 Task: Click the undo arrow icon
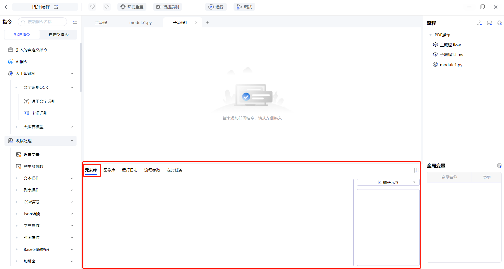click(92, 7)
